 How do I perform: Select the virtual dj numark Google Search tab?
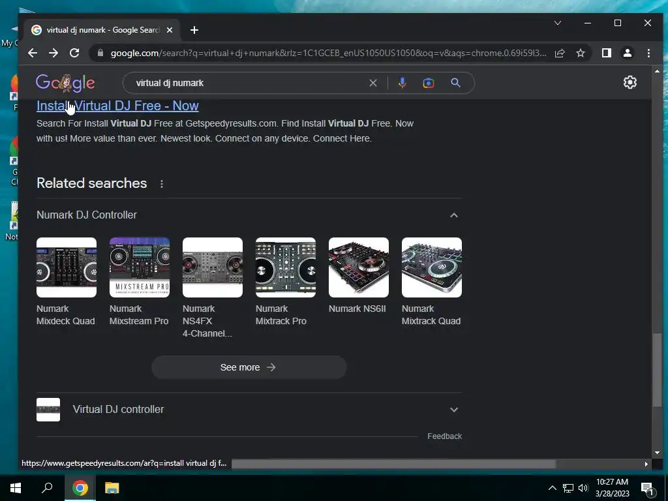(102, 30)
